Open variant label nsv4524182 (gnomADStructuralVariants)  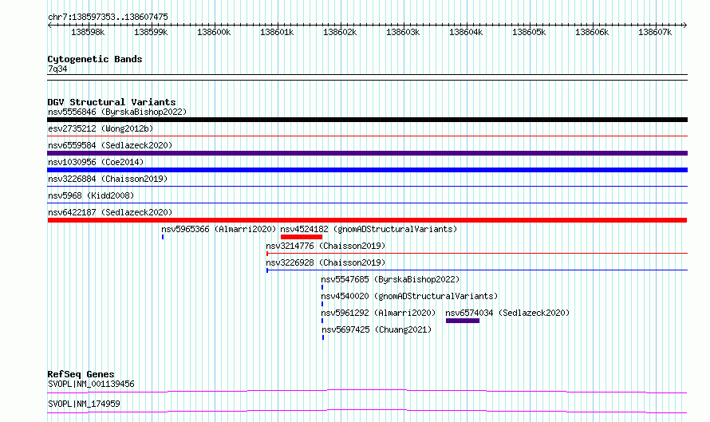pyautogui.click(x=369, y=229)
